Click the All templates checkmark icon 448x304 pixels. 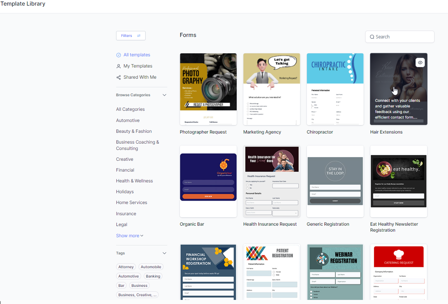pyautogui.click(x=119, y=55)
